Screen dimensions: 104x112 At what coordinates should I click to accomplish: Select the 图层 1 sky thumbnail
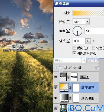click(x=63, y=77)
